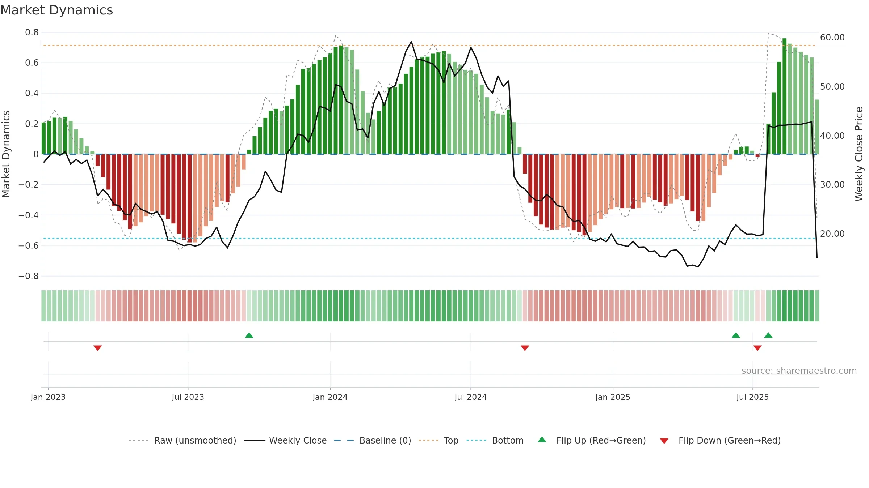Click the dark green heat strip segment after Jul 2025
The image size is (869, 488).
(x=784, y=306)
